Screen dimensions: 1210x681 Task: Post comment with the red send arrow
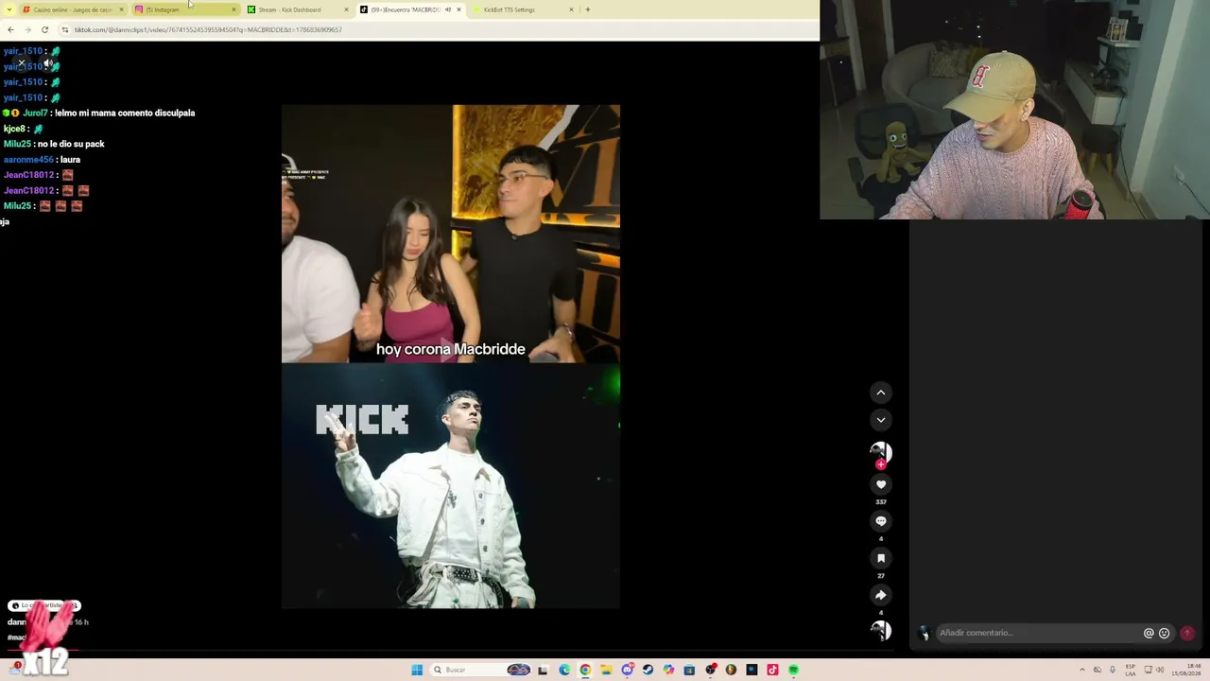tap(1187, 633)
